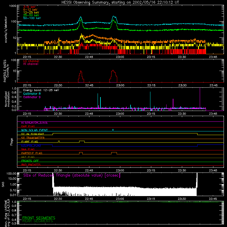The height and width of the screenshot is (227, 227).
Task: Click the first particle rate burst in the LO channel plot
Action: coord(81,76)
